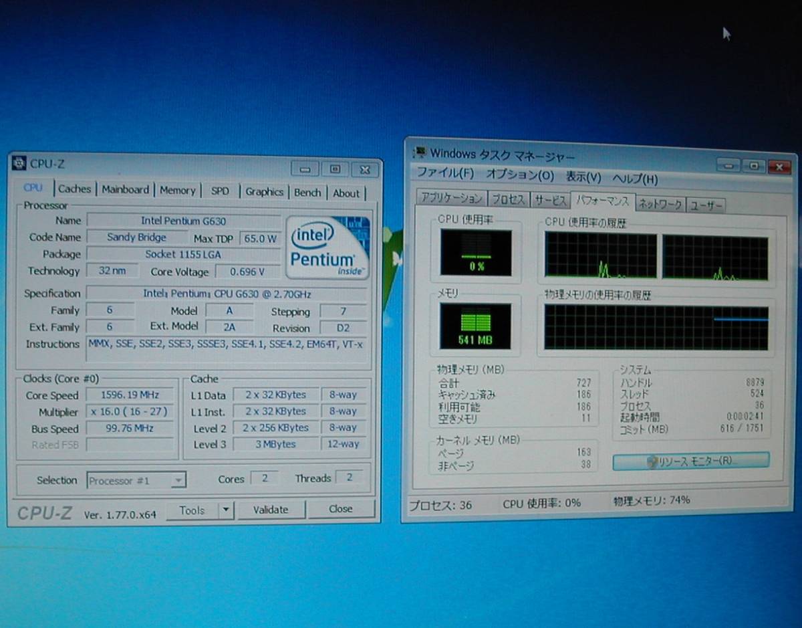Select the プロセス tab in Task Manager

click(x=509, y=199)
